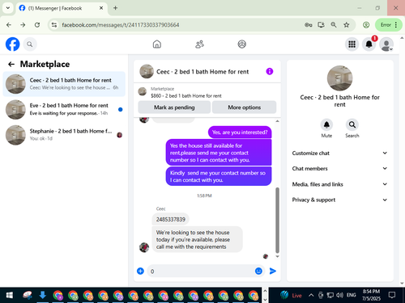
Task: Open the Facebook logo home link
Action: [12, 44]
